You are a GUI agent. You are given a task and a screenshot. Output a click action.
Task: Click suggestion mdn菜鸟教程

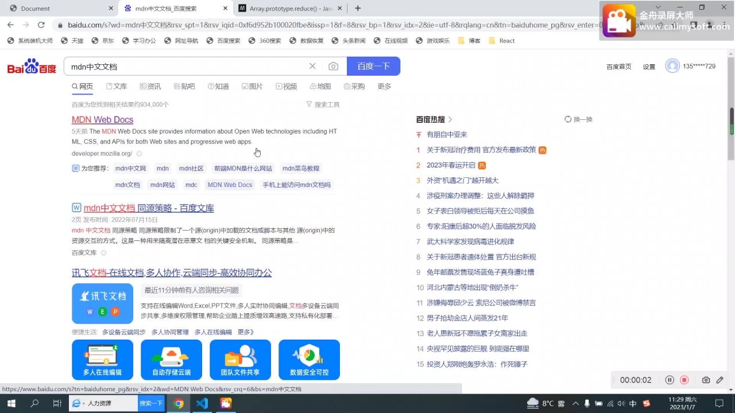(301, 169)
